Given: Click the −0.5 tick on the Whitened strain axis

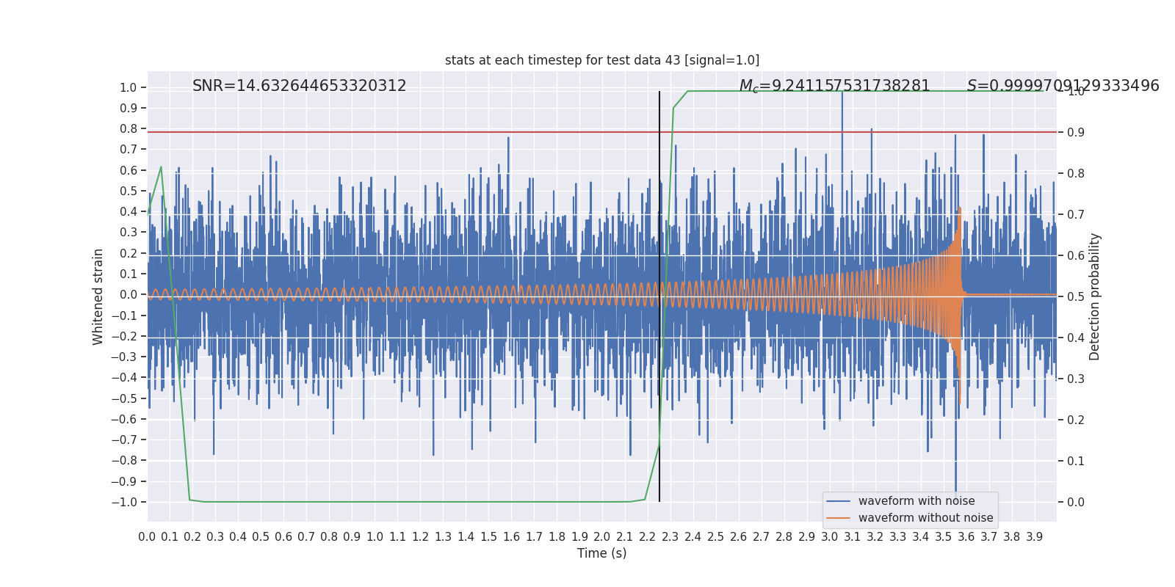Looking at the screenshot, I should click(124, 398).
